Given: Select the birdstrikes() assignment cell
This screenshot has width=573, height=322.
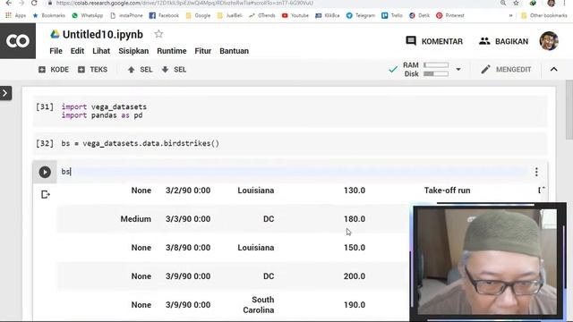Looking at the screenshot, I should [290, 143].
